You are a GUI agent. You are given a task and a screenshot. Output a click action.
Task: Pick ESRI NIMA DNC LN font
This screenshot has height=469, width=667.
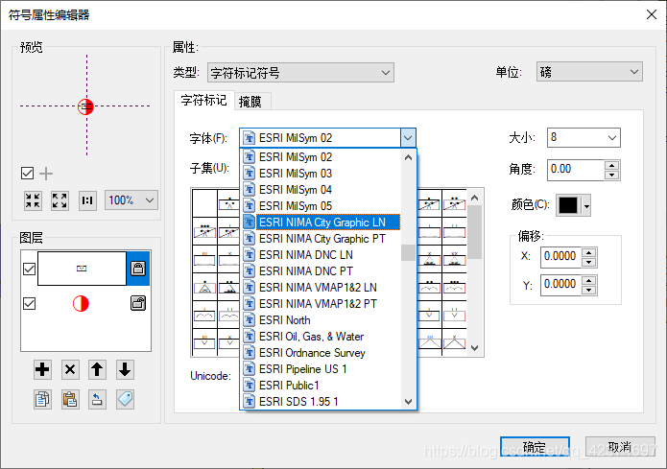pos(321,255)
